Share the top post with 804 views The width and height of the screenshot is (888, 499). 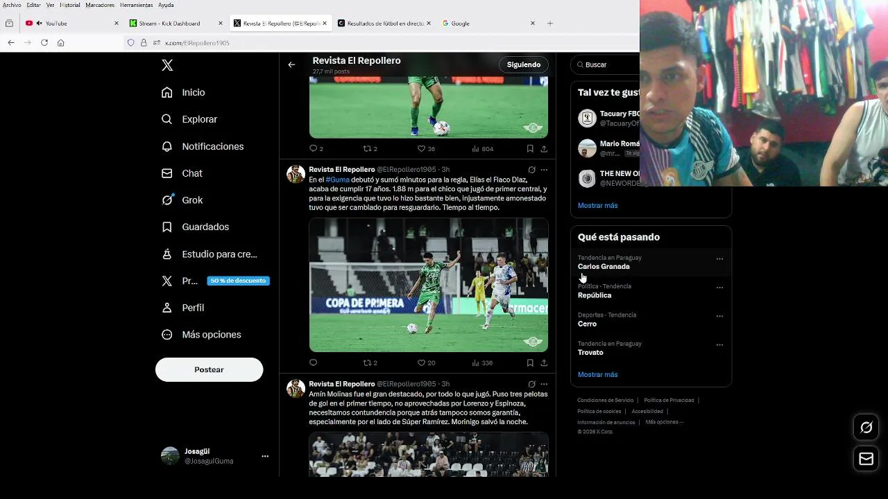point(544,148)
